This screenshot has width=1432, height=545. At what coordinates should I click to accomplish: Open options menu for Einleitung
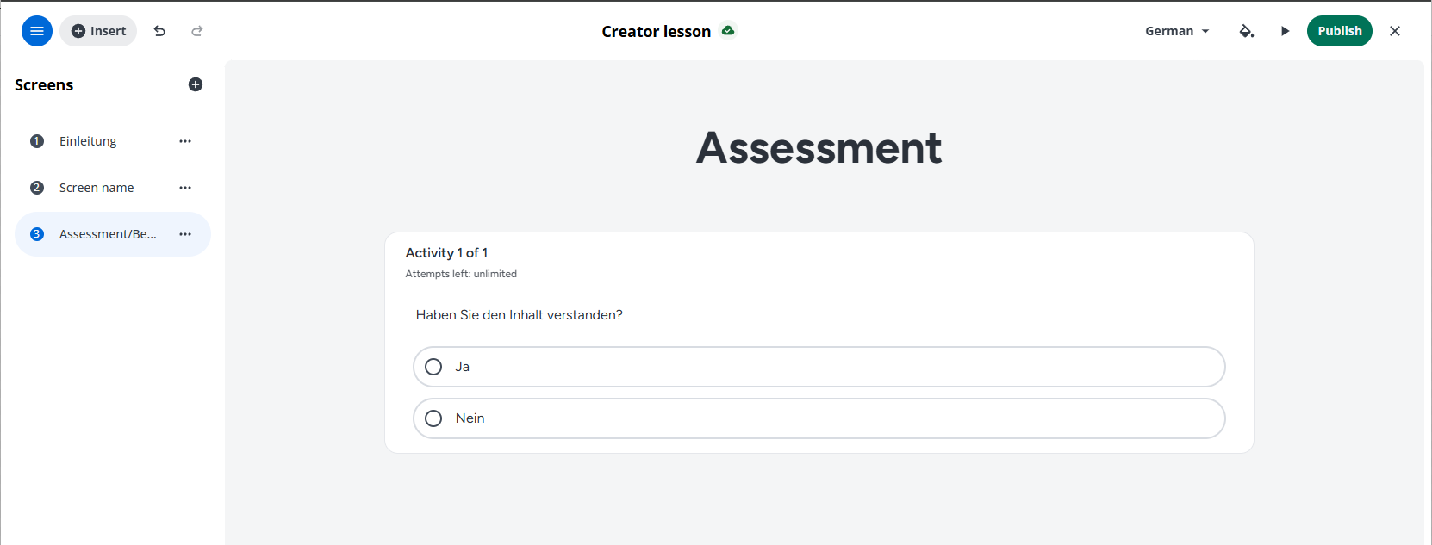pyautogui.click(x=185, y=141)
